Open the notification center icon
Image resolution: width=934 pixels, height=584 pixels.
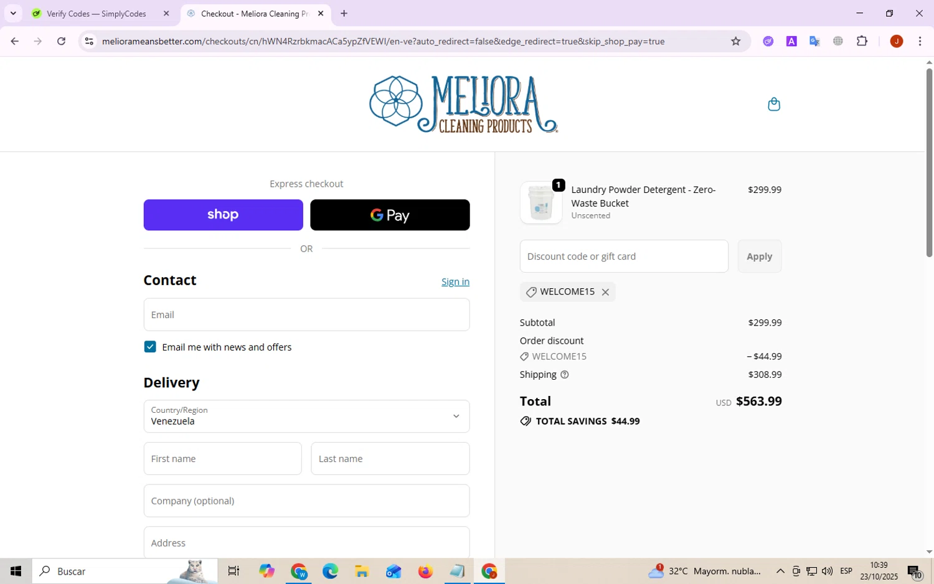coord(915,572)
